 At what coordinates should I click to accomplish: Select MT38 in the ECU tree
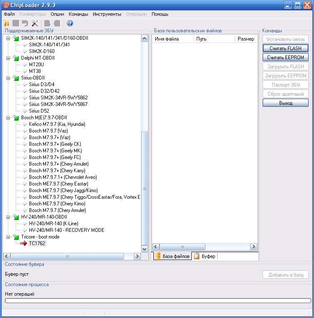35,71
